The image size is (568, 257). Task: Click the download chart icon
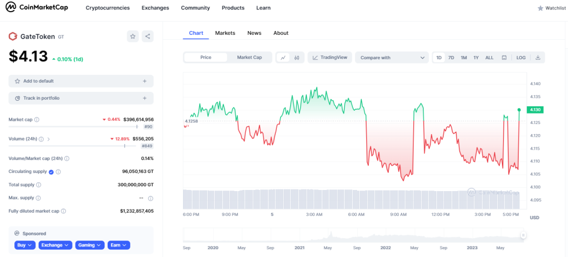pyautogui.click(x=537, y=58)
